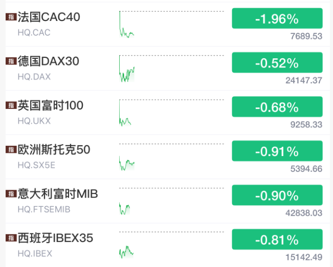Open the 德国DAX30 mini trend chart
This screenshot has height=267, width=333.
pos(126,69)
